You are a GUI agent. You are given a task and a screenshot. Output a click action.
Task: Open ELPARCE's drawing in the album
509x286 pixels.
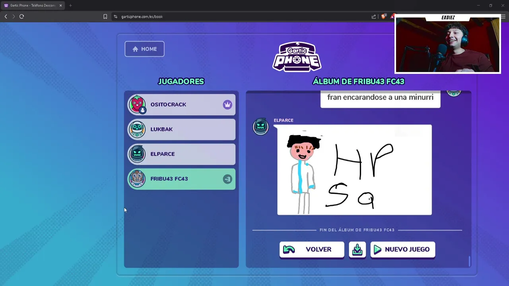point(354,170)
